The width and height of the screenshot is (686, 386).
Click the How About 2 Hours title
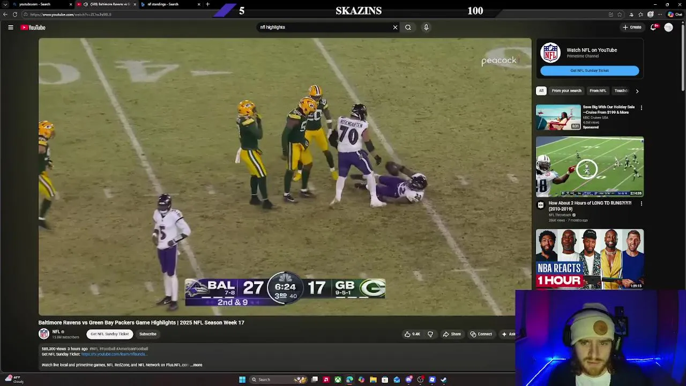point(590,206)
